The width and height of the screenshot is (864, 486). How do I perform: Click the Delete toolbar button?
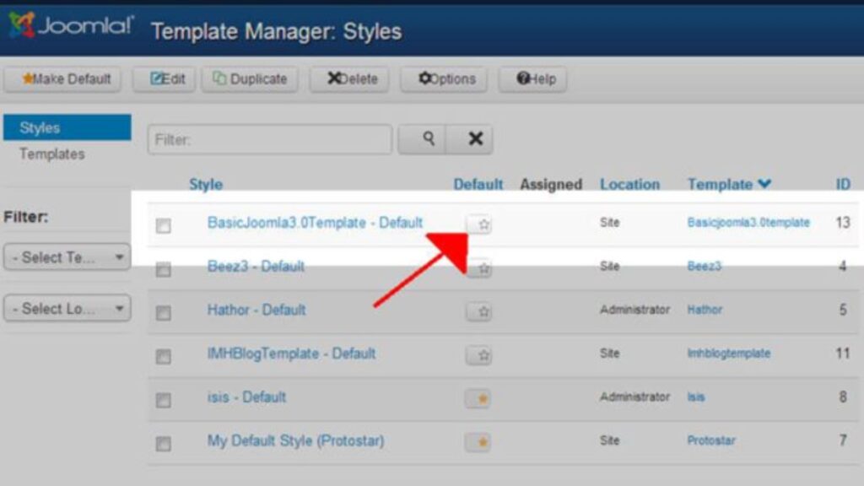[348, 78]
